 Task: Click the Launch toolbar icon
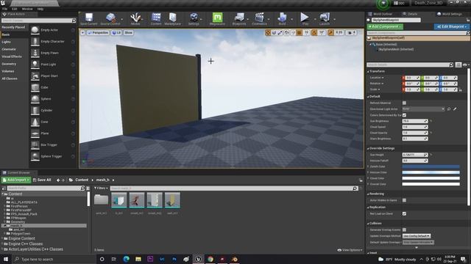(x=325, y=18)
